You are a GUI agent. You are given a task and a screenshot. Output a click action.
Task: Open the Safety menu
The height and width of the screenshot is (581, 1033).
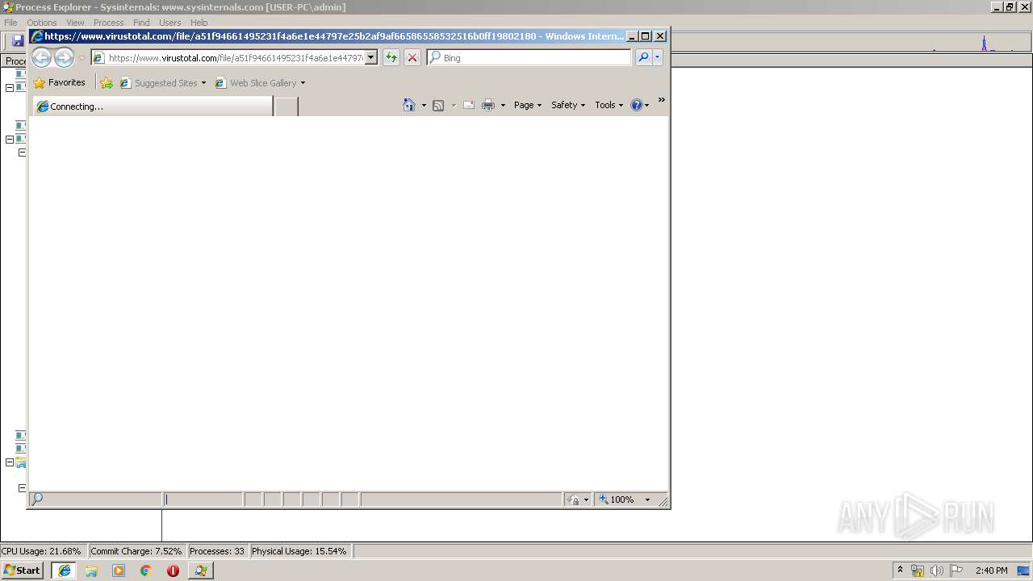click(x=568, y=105)
